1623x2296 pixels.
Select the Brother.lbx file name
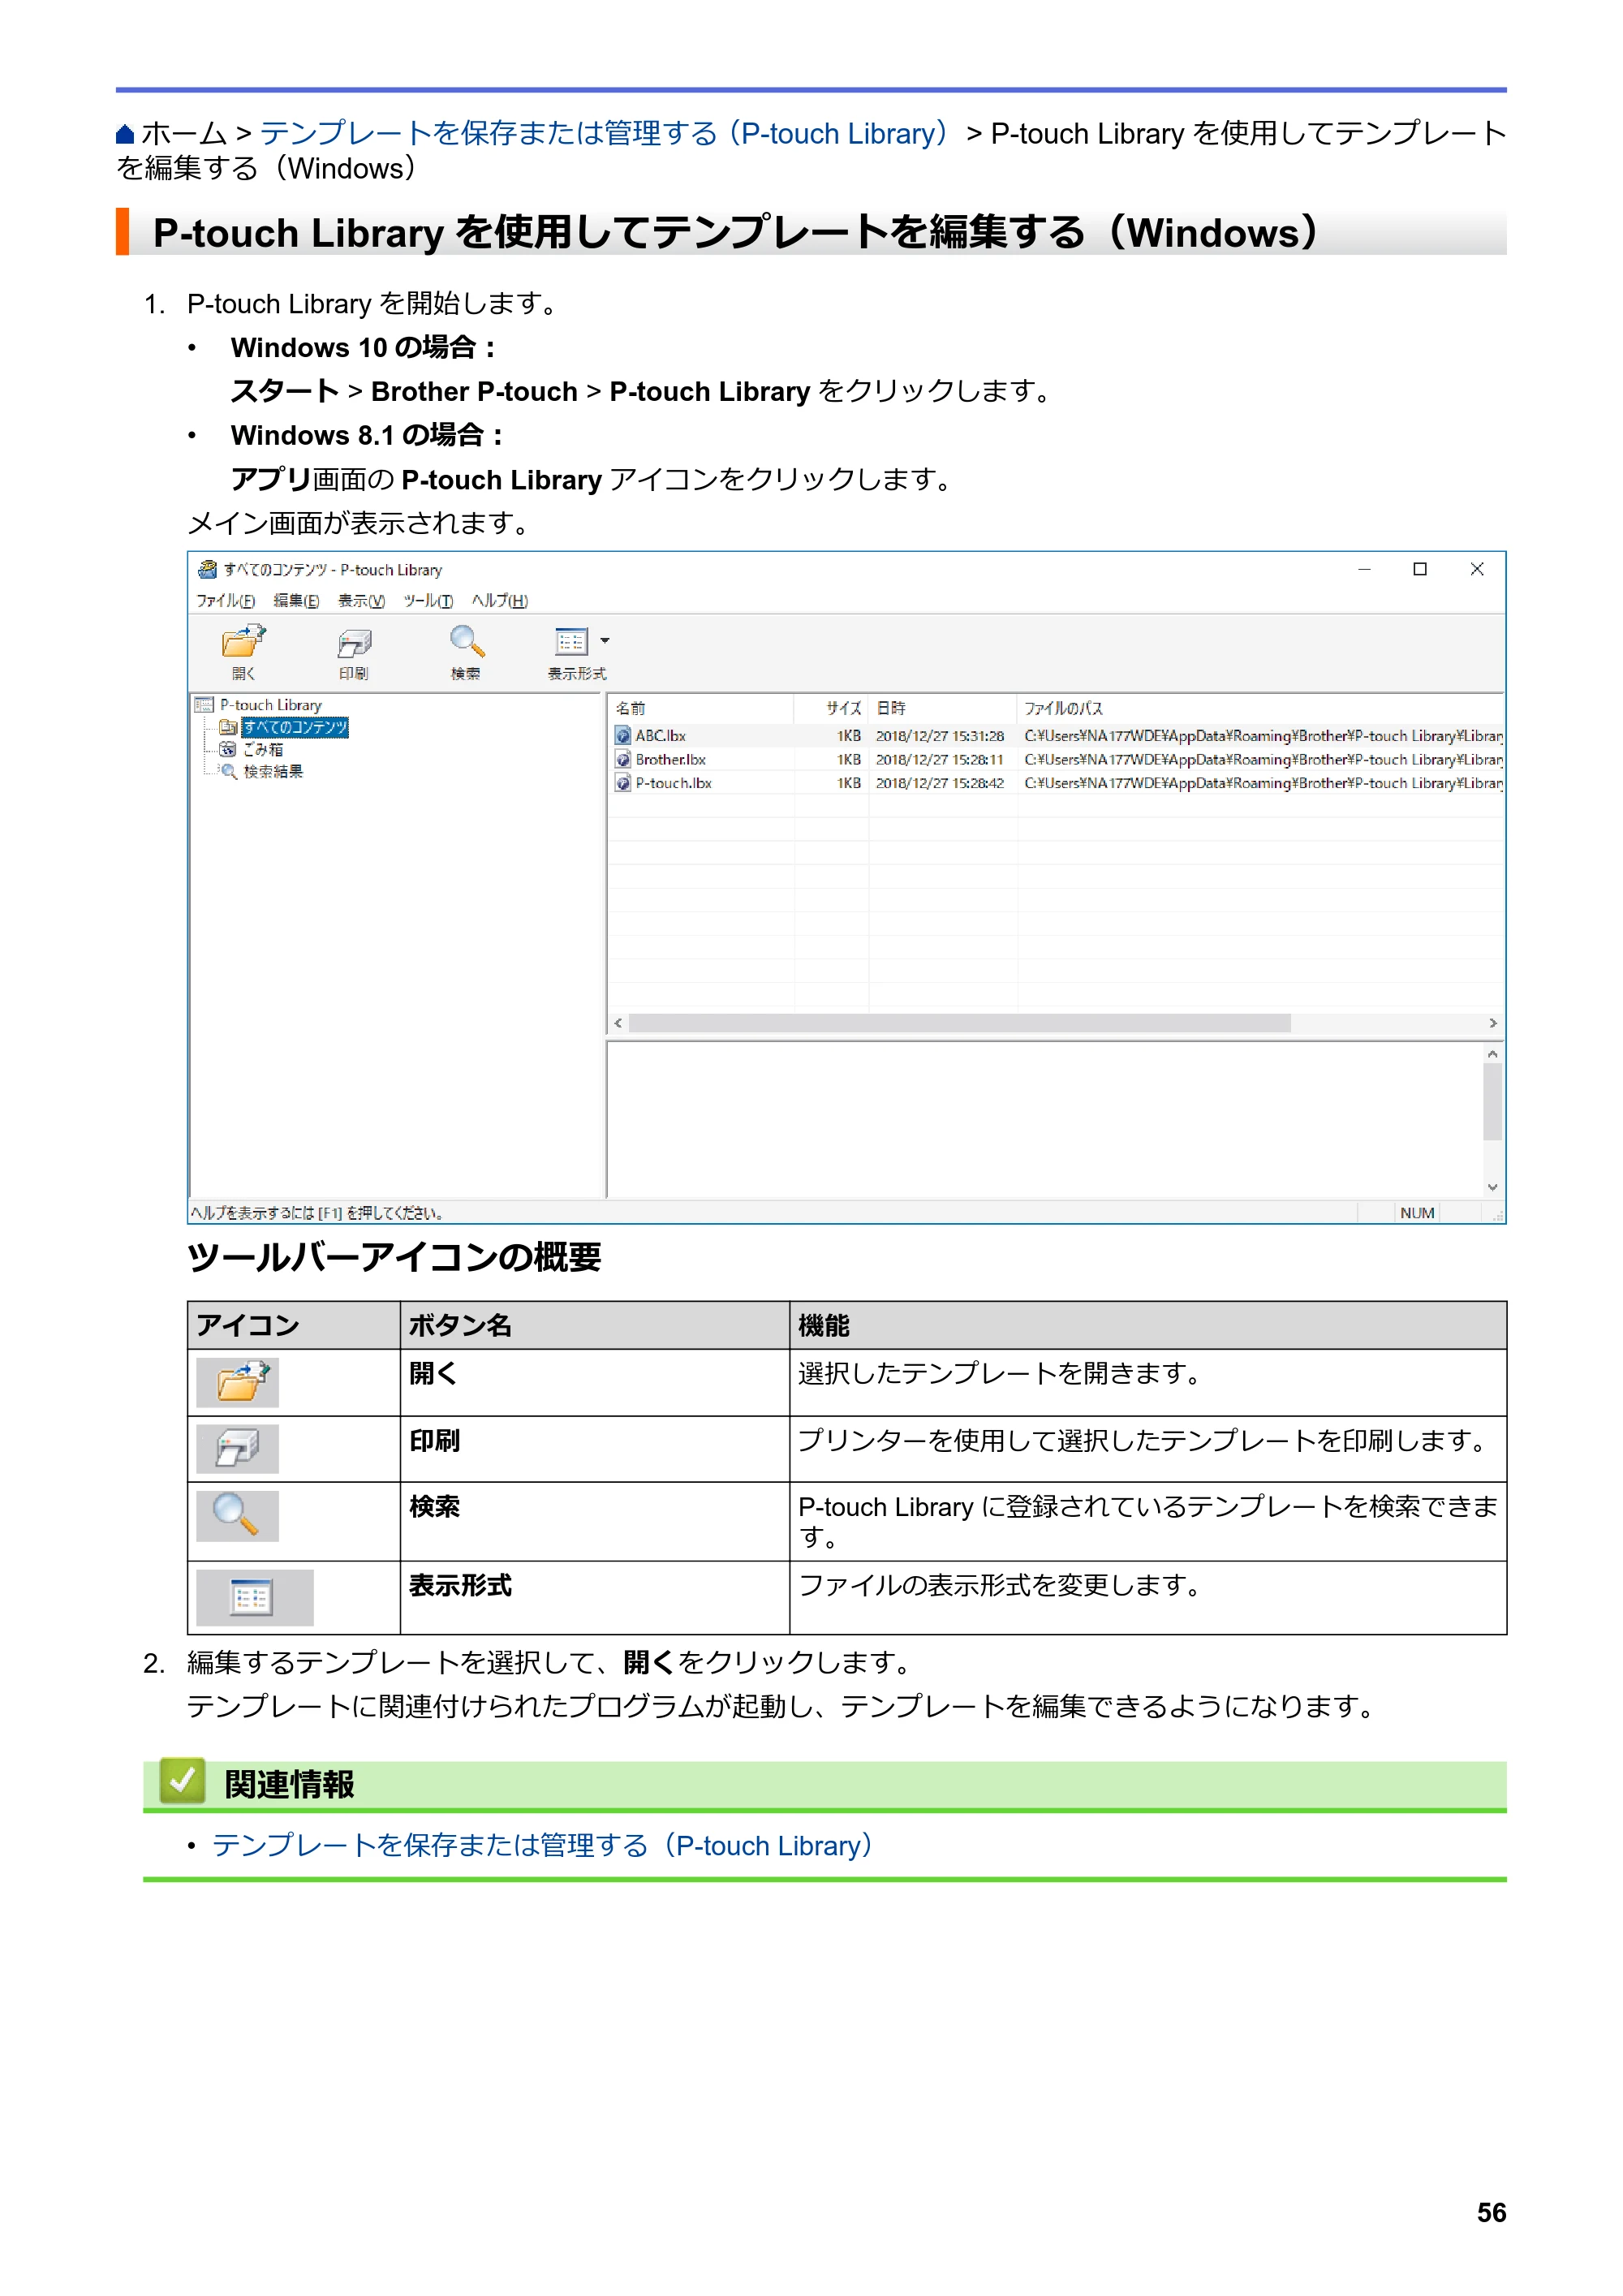[670, 760]
